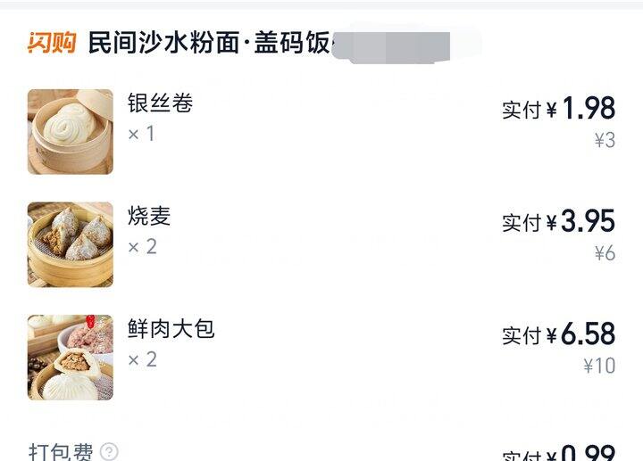Click the original price ¥10

tap(599, 366)
